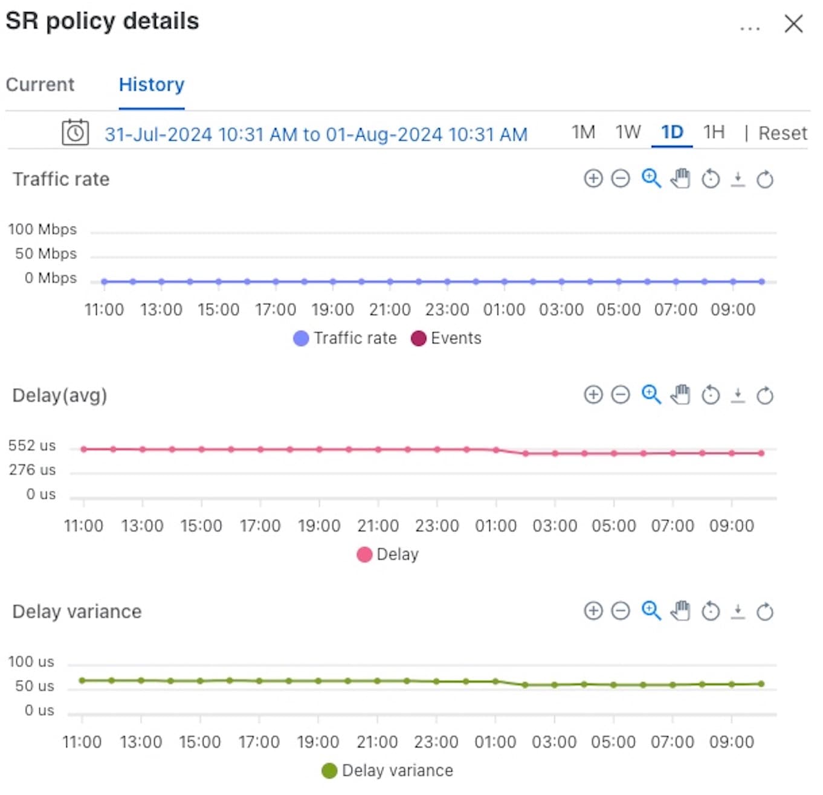Click the '100 Mbps' axis label

point(42,230)
